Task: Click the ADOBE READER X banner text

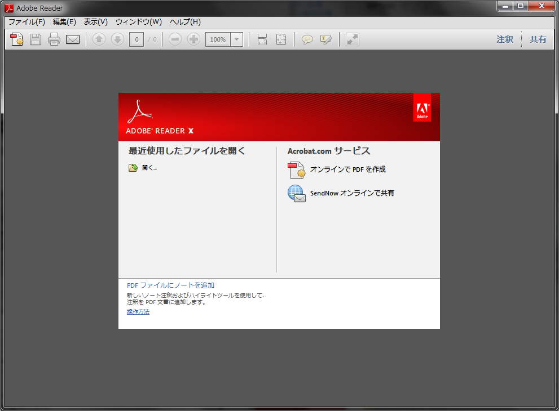Action: coord(160,131)
